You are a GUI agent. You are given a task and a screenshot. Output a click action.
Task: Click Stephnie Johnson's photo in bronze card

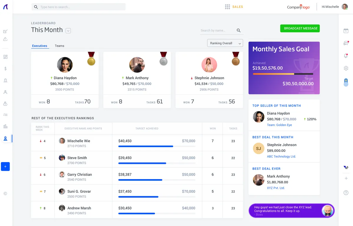tap(209, 65)
